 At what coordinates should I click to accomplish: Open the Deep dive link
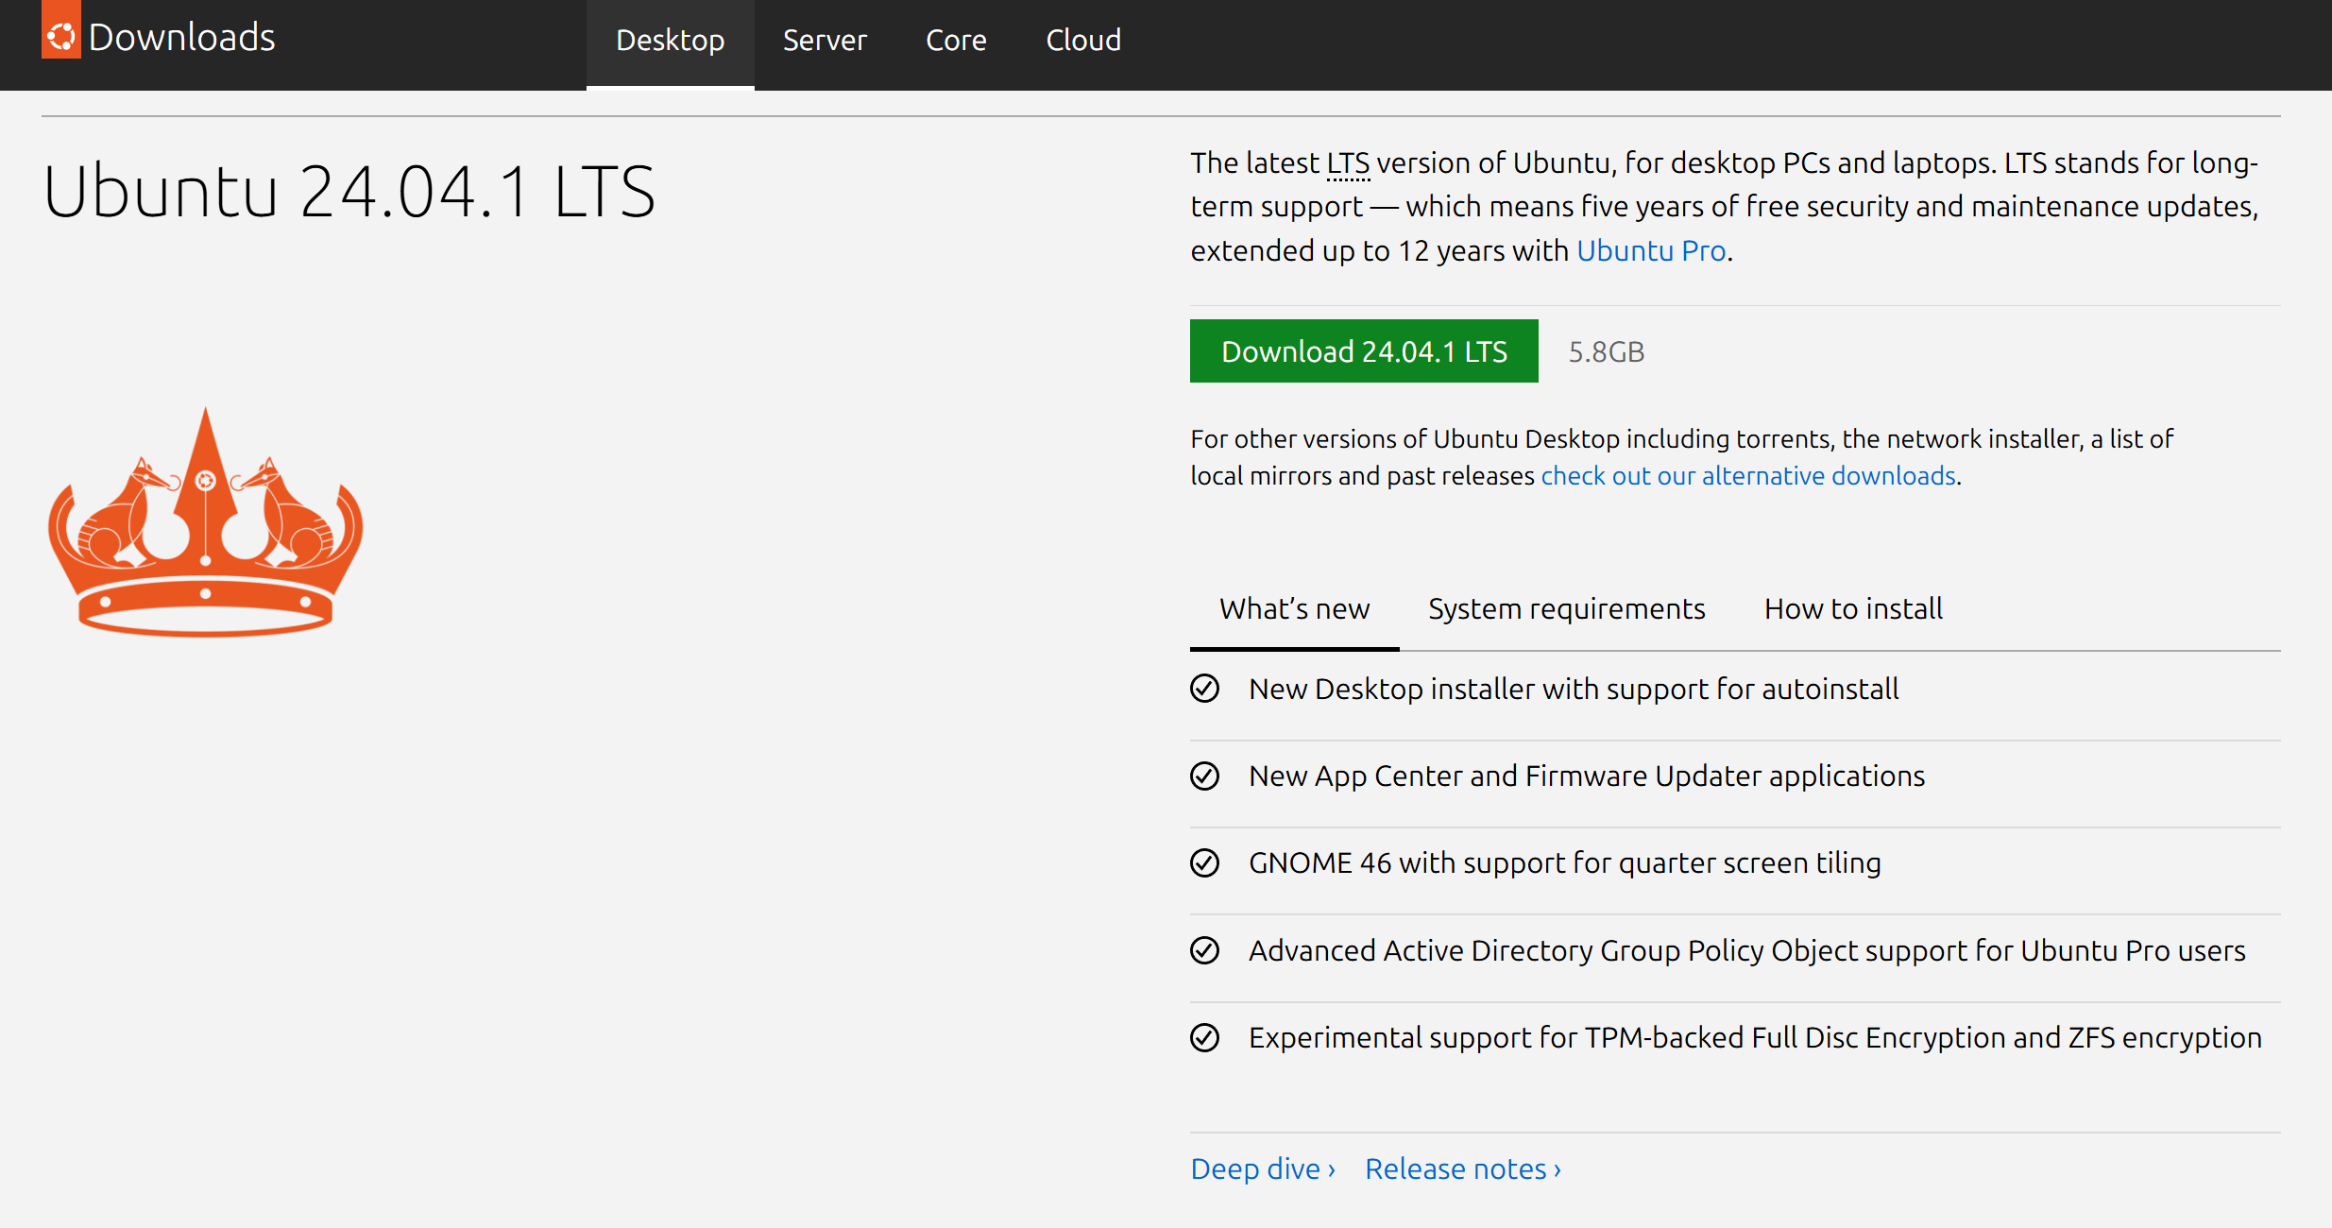coord(1263,1169)
